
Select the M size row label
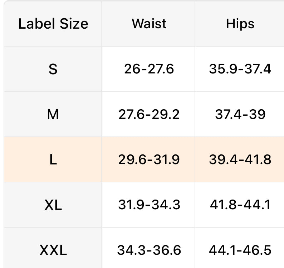(x=53, y=115)
